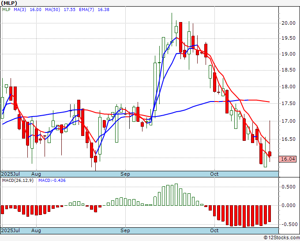
Task: Click the EMA(7) legend label
Action: point(86,10)
